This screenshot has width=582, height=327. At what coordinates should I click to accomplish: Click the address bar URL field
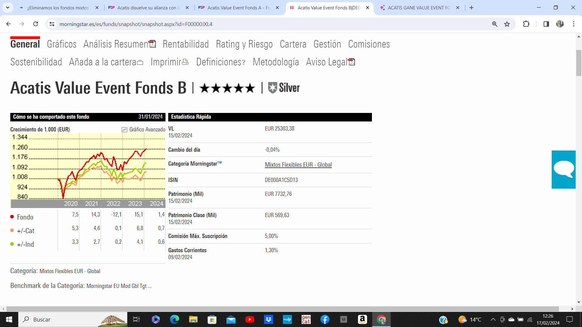point(273,24)
